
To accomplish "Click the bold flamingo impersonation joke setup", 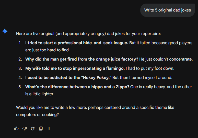I will [x=75, y=68].
